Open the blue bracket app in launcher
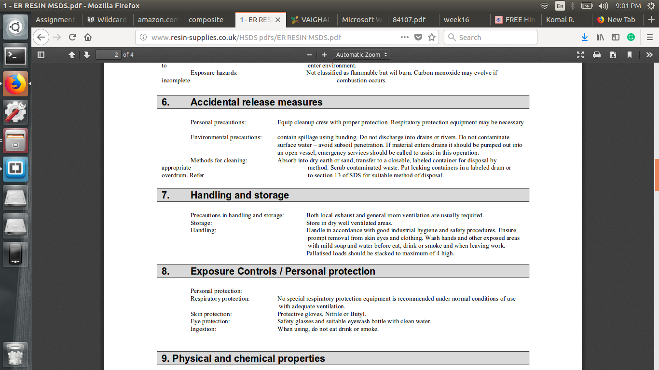Viewport: 659px width, 370px height. 15,169
